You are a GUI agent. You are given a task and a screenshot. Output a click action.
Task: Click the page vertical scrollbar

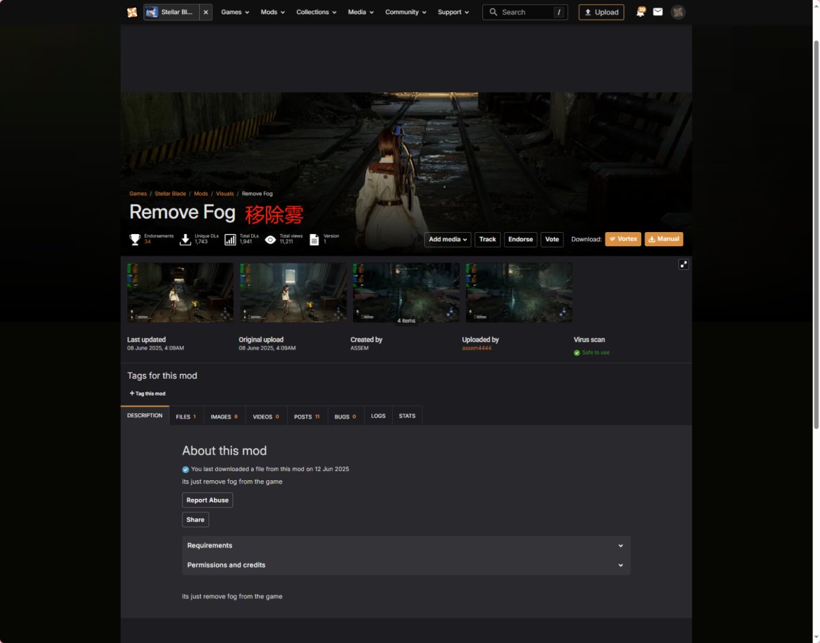pos(816,234)
